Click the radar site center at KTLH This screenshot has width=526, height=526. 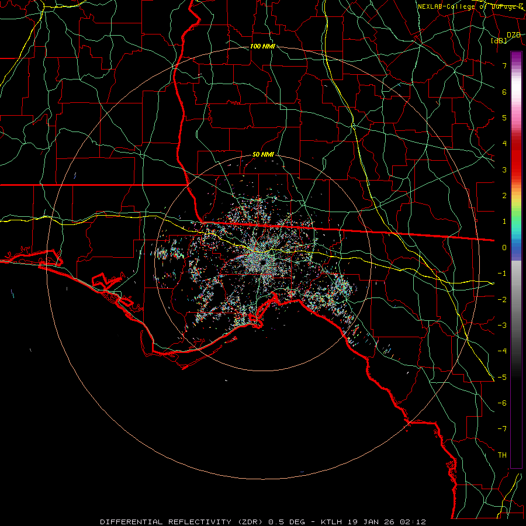pos(263,262)
